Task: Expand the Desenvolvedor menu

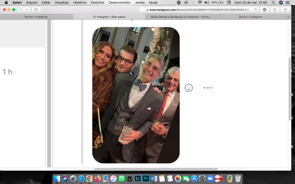Action: pyautogui.click(x=120, y=3)
